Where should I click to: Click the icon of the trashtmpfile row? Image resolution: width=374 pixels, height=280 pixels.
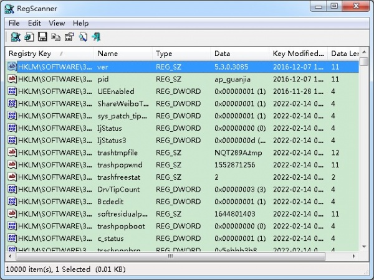12,152
